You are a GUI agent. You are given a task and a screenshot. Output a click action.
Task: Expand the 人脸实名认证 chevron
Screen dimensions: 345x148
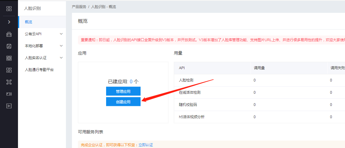click(x=61, y=58)
